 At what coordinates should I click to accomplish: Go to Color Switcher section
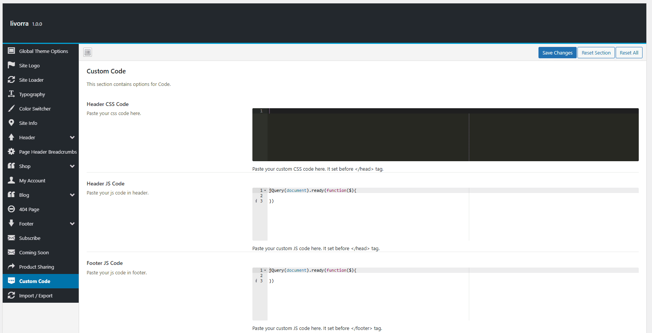click(40, 109)
